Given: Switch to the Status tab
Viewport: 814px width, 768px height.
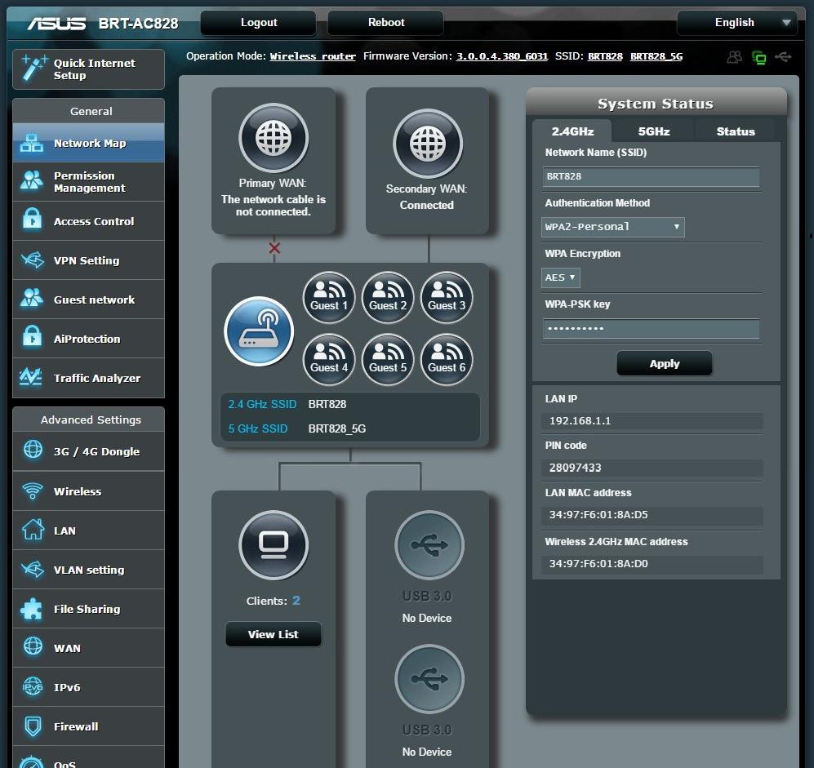Looking at the screenshot, I should pyautogui.click(x=735, y=131).
